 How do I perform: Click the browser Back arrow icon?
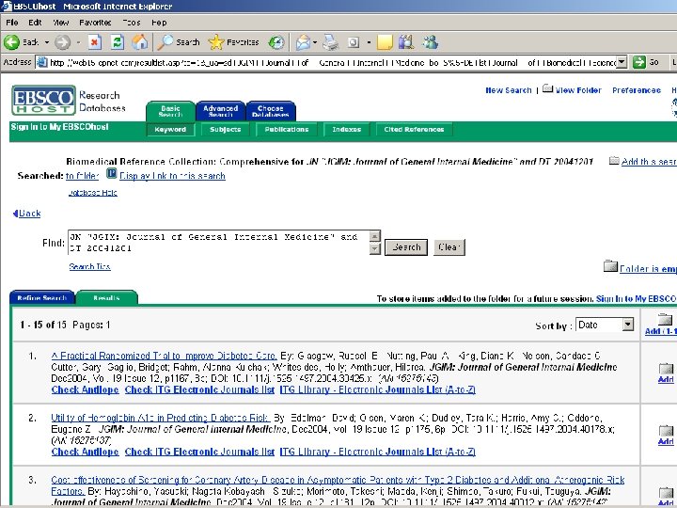point(11,42)
